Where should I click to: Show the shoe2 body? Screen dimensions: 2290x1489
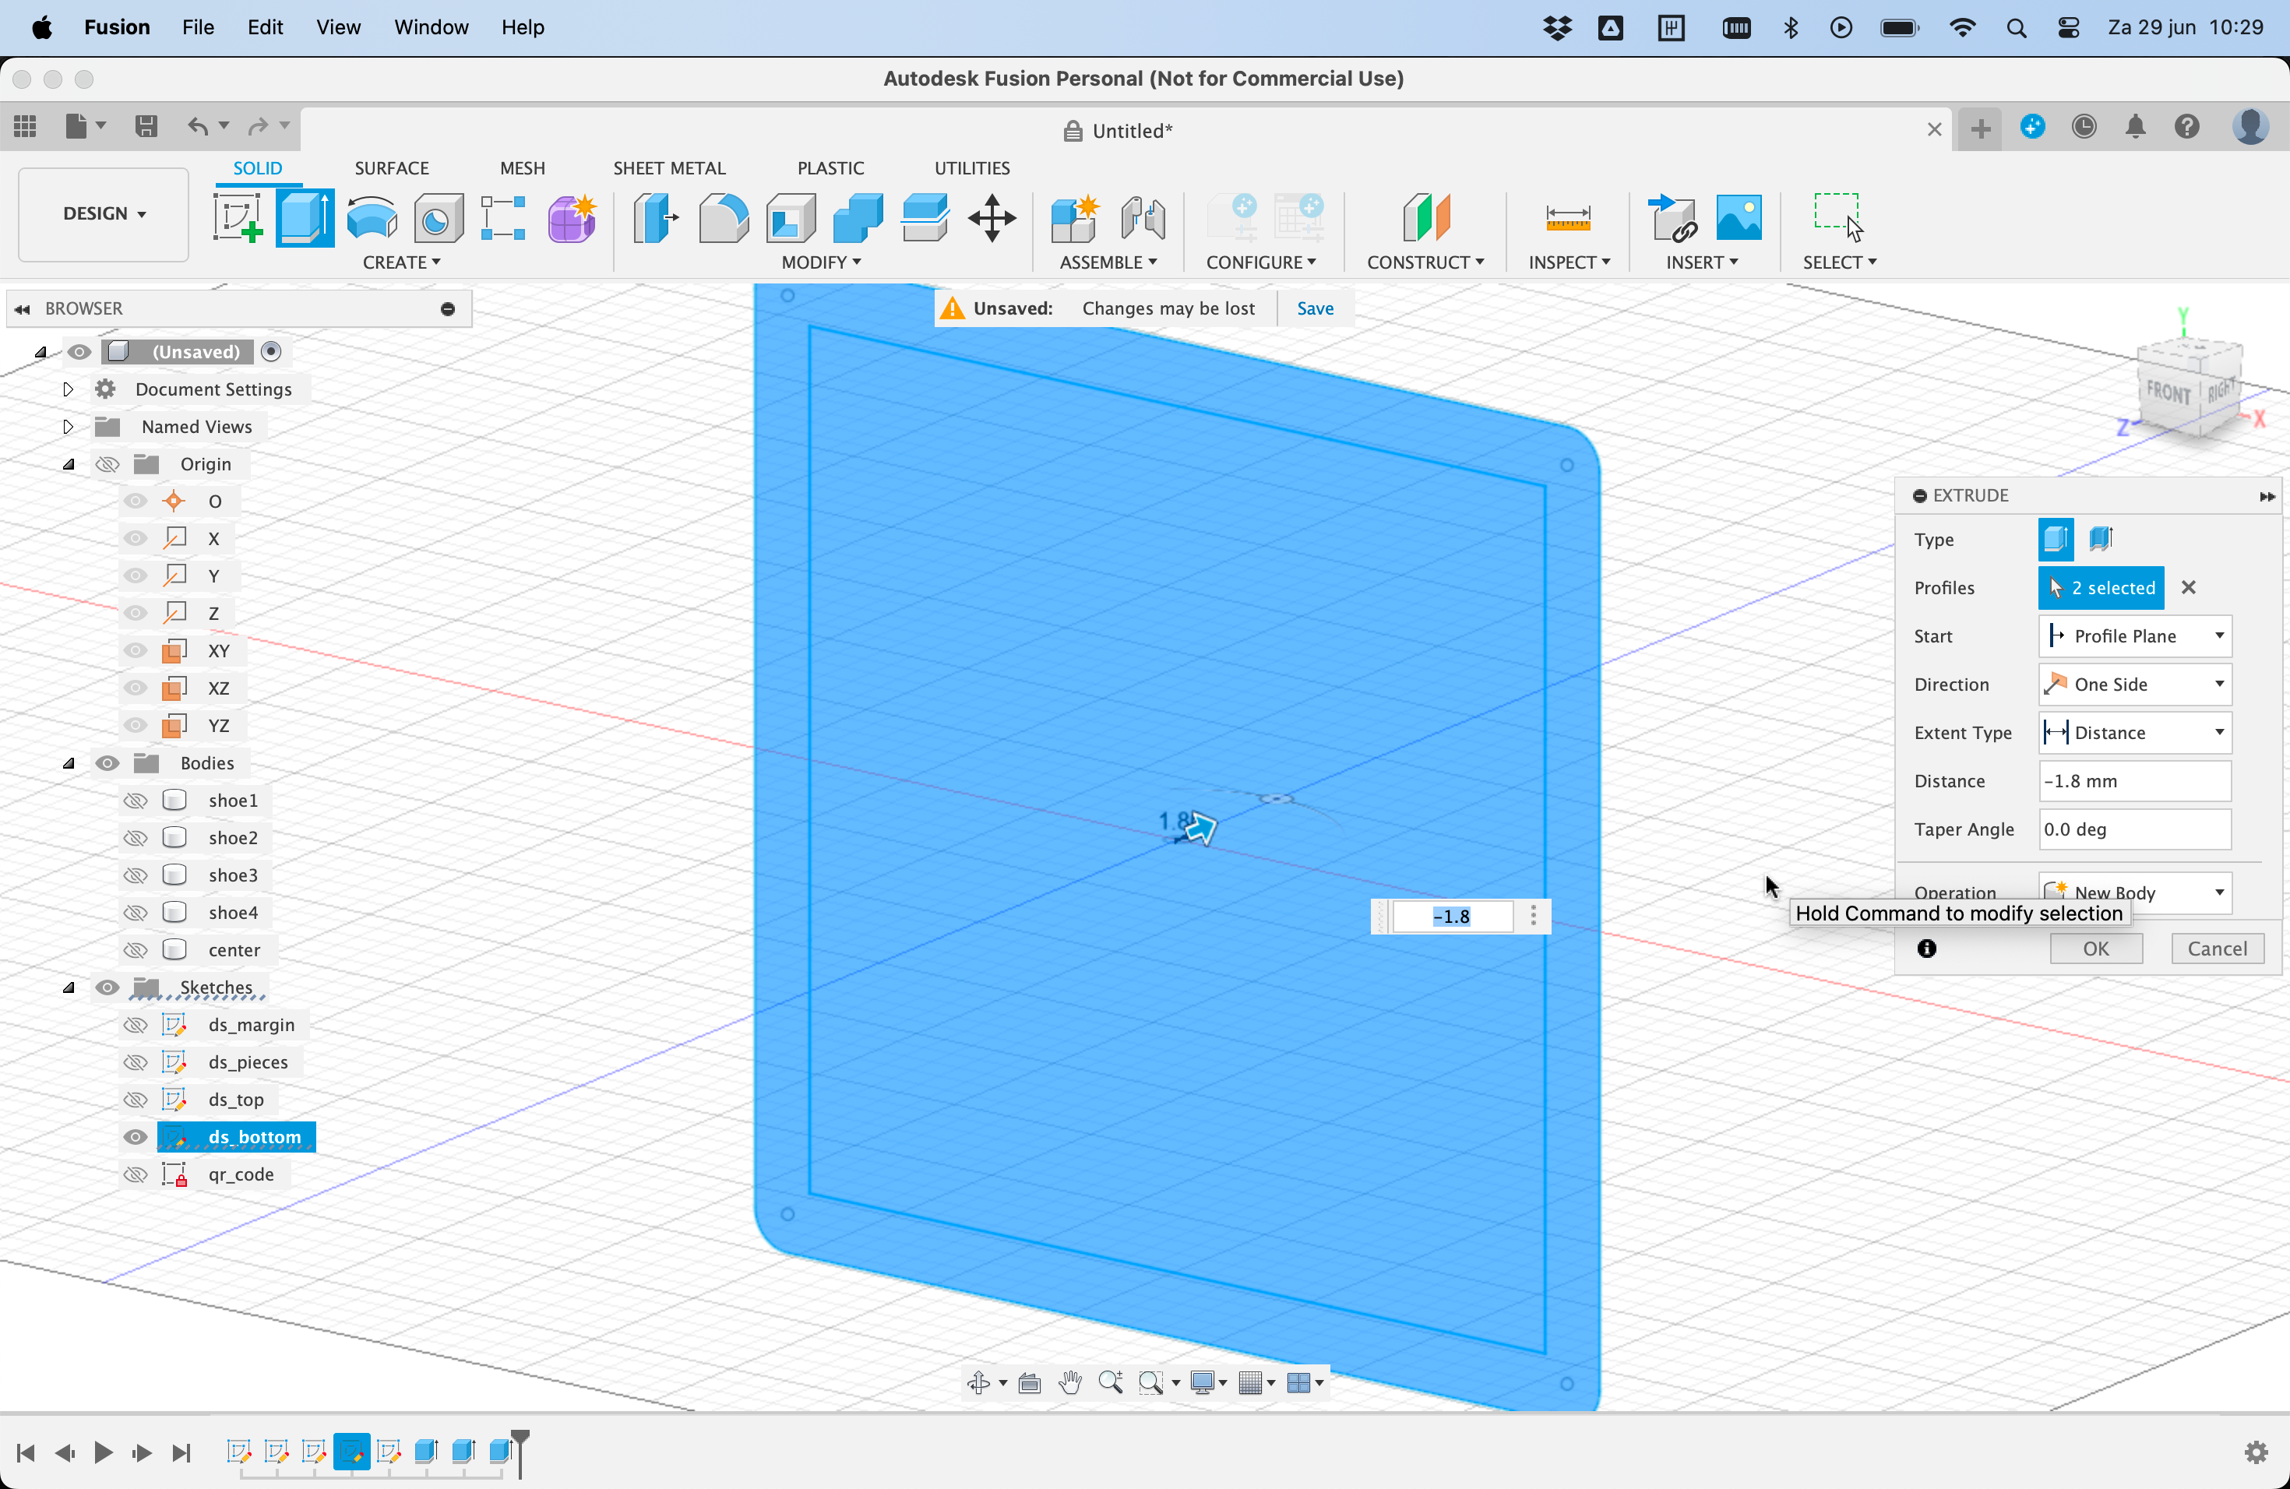click(136, 838)
